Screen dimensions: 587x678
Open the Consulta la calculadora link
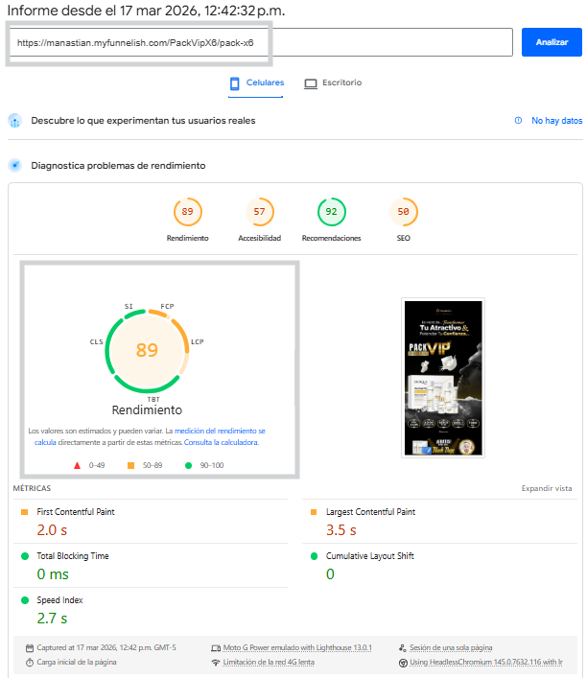click(222, 443)
